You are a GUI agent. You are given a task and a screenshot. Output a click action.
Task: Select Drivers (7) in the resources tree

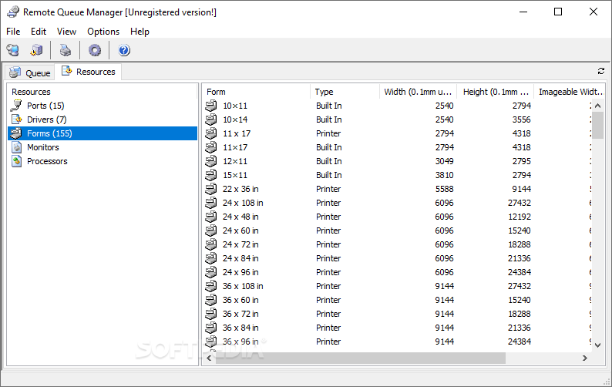(x=46, y=119)
